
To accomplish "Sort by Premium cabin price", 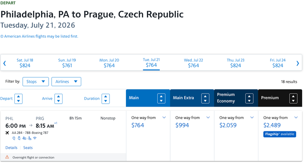I will click(x=293, y=98).
